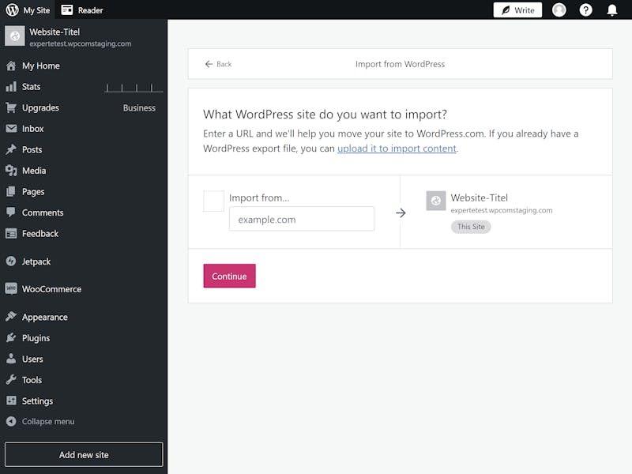Click the Business plan label
The height and width of the screenshot is (474, 632).
click(x=139, y=108)
